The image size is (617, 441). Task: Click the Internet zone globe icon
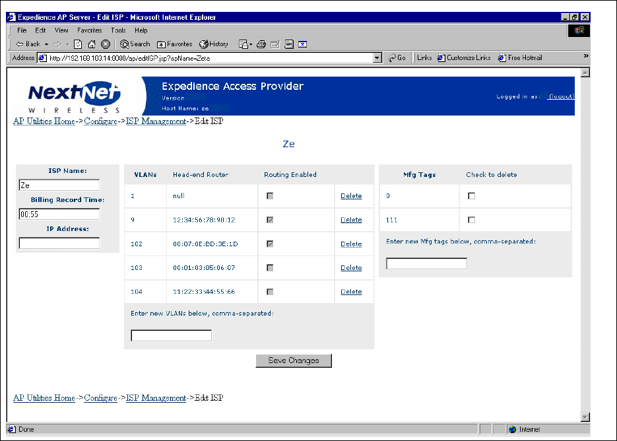click(512, 429)
